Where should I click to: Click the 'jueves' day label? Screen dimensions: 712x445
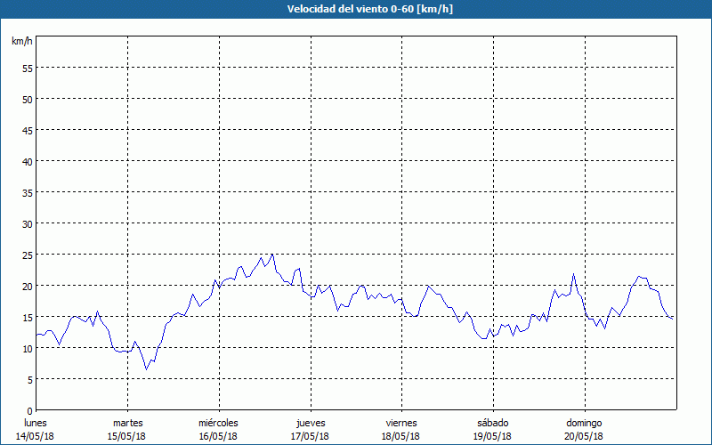tap(311, 424)
